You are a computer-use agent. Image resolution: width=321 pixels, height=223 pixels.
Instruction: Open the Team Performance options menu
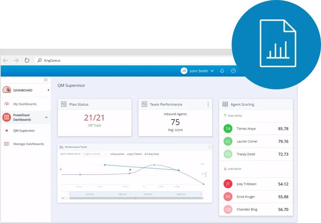click(208, 104)
